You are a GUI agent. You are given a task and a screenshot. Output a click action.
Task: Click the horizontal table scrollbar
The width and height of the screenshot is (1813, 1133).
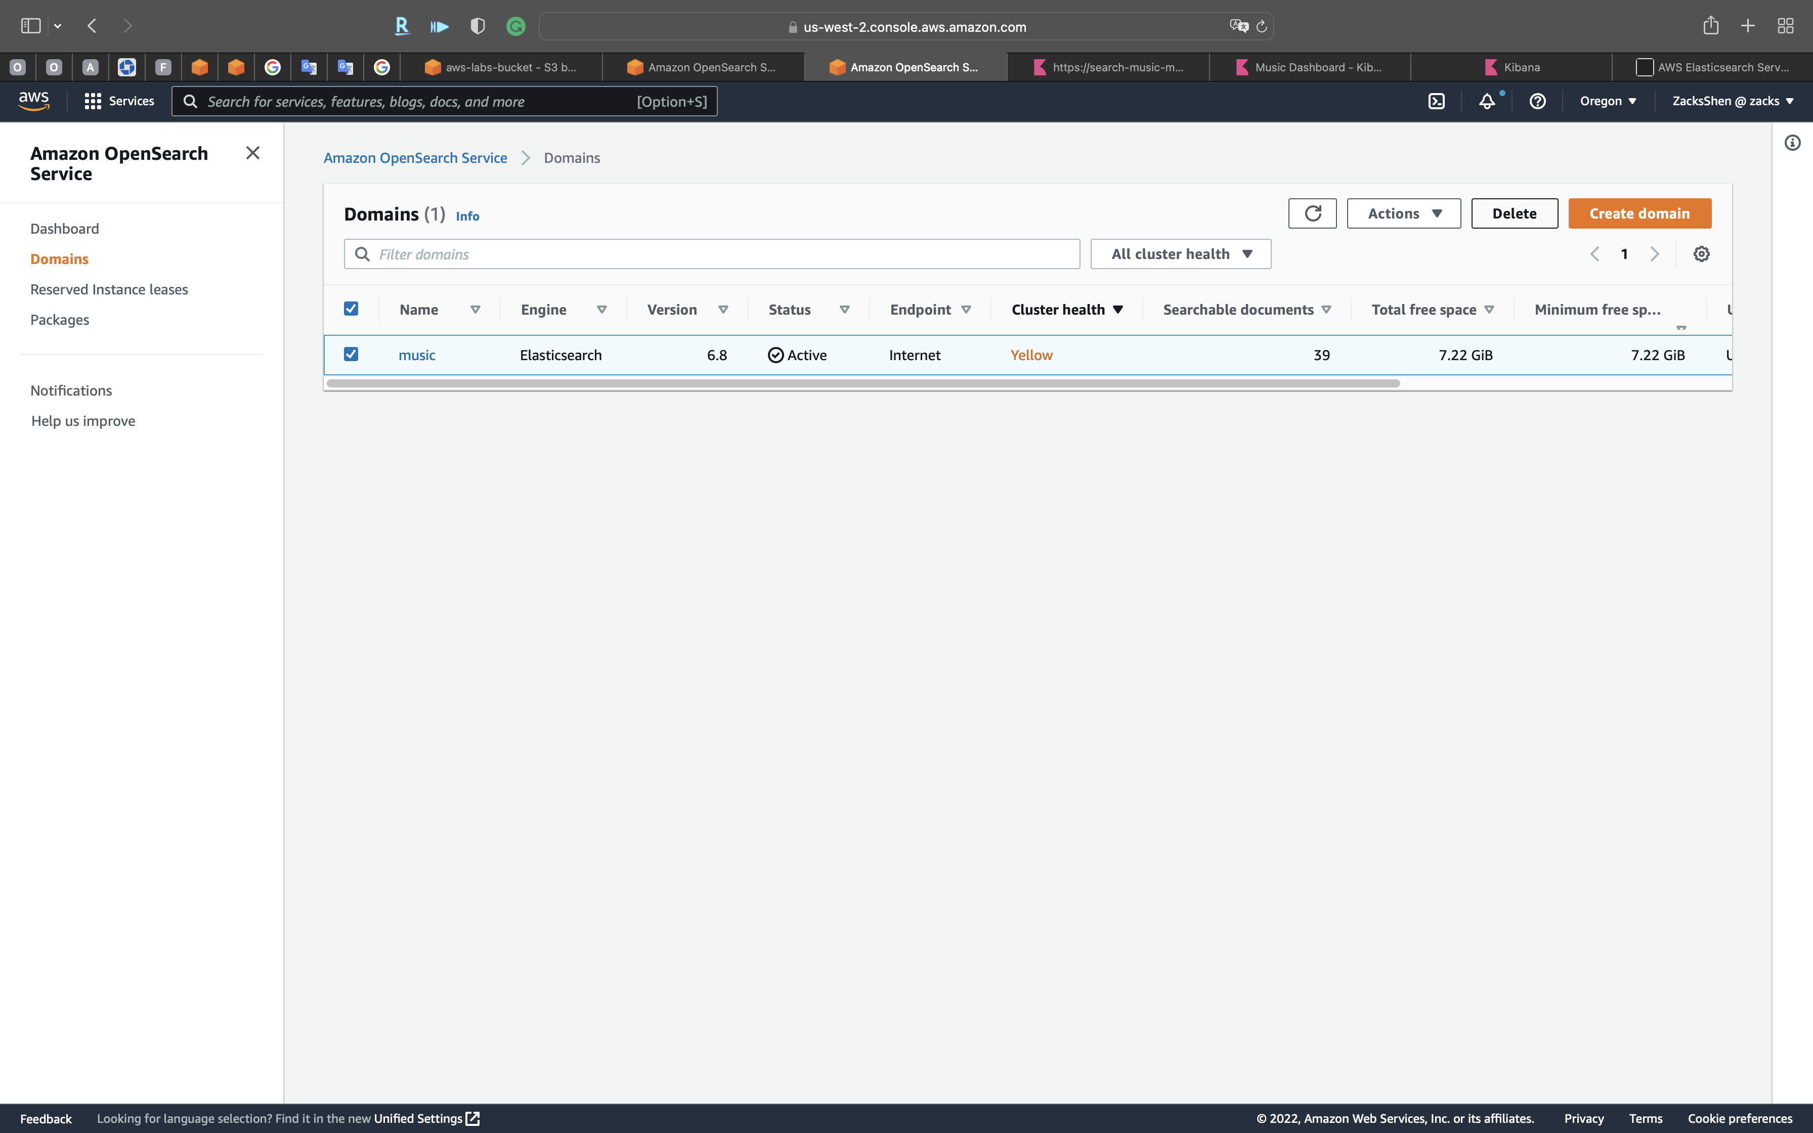click(x=862, y=384)
